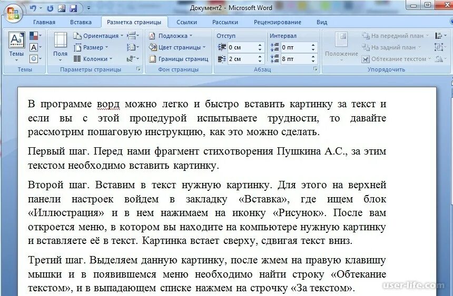Open Параметры страницы dialog launcher
The height and width of the screenshot is (296, 453).
tap(139, 69)
